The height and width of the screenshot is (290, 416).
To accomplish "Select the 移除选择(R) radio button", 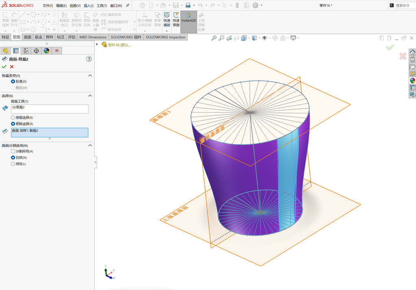I will (13, 124).
